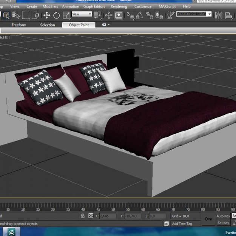Click the Grid = 10,0 status text
This screenshot has height=236, width=236.
pos(180,216)
